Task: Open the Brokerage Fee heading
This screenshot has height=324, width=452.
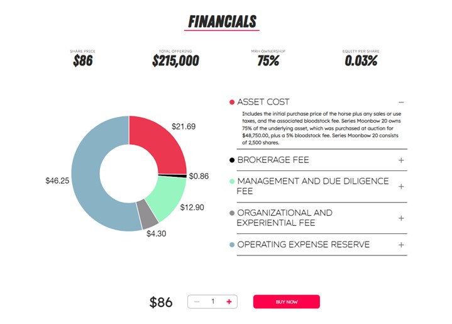Action: pos(273,160)
